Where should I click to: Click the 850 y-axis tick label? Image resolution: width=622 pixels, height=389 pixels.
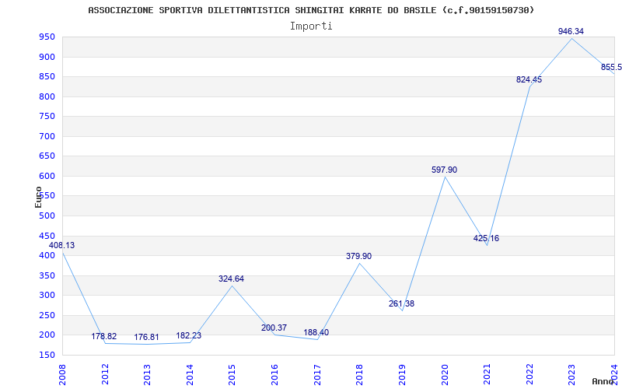[47, 77]
